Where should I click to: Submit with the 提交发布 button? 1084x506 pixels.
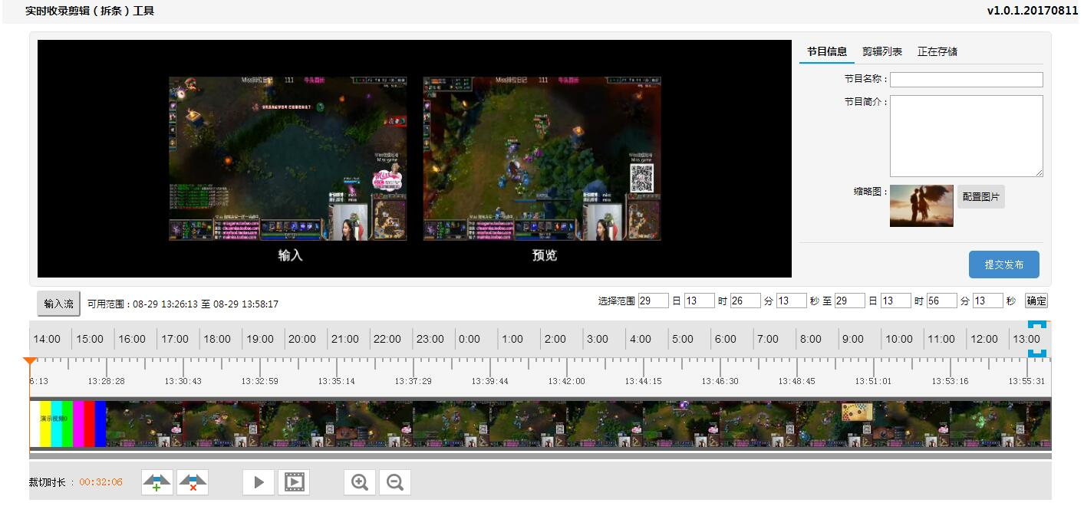point(1004,264)
